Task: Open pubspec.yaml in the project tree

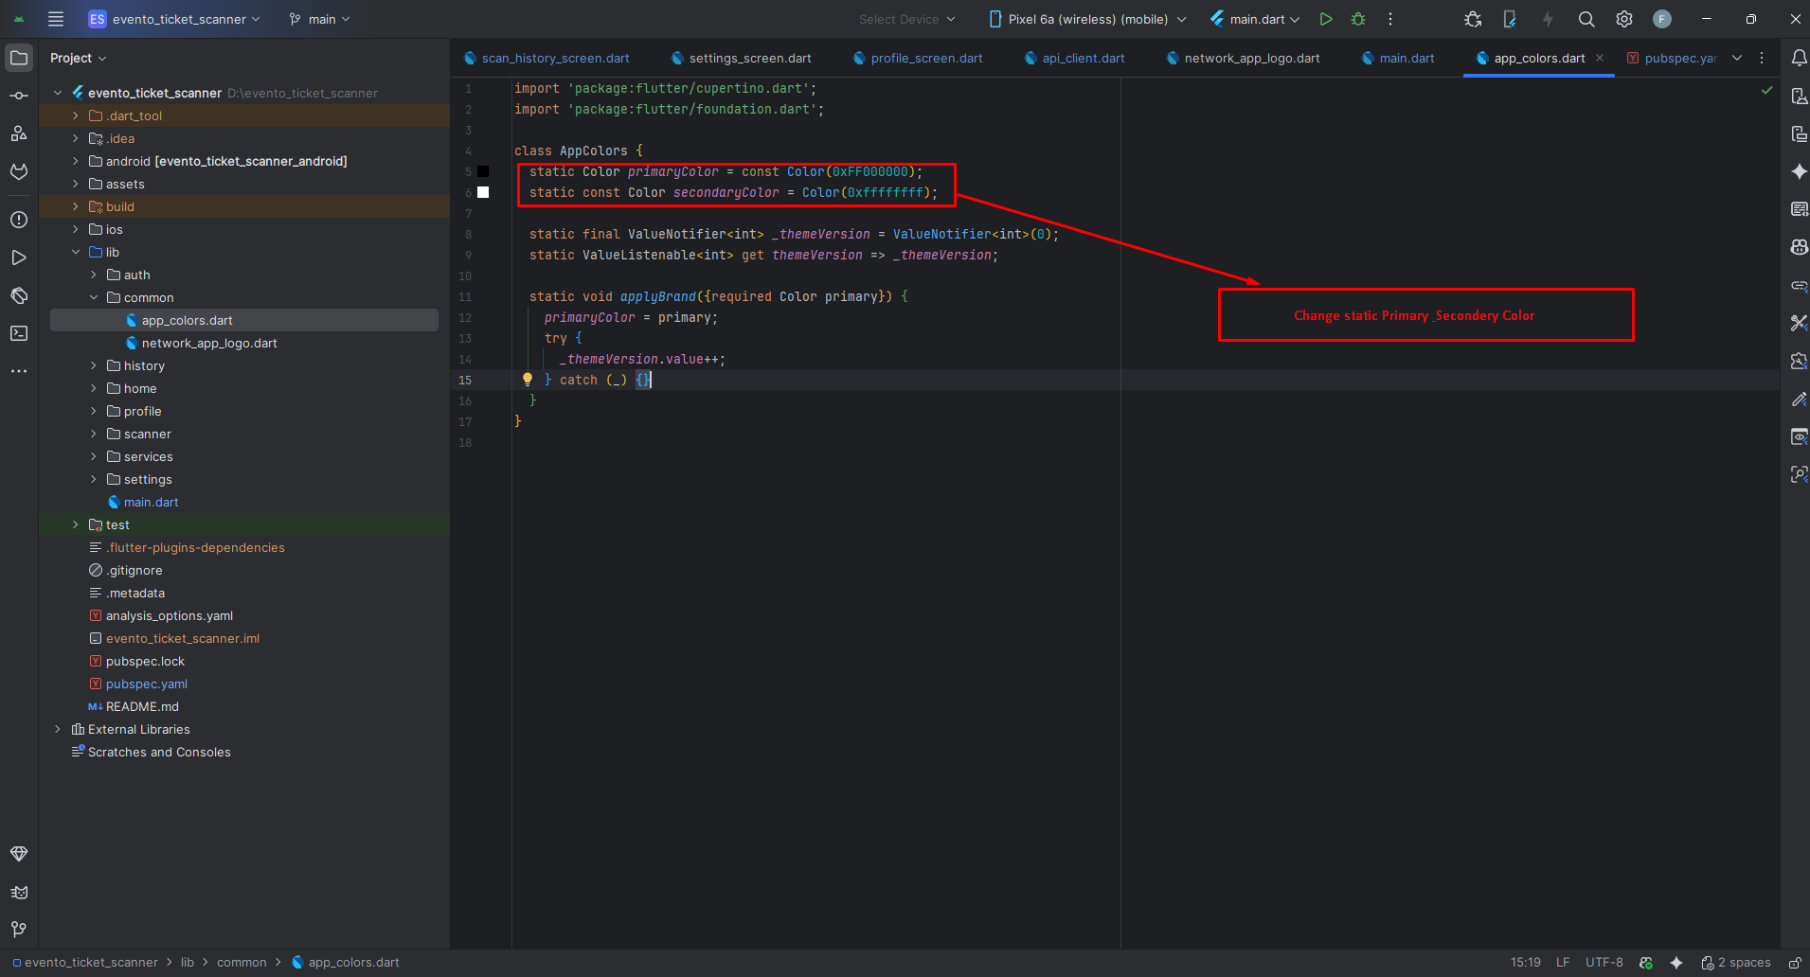Action: pyautogui.click(x=147, y=684)
